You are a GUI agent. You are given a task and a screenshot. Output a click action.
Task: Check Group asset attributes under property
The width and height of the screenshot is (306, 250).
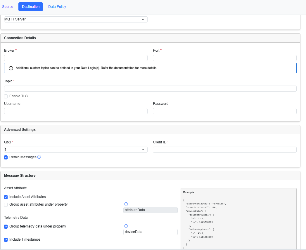[6, 204]
